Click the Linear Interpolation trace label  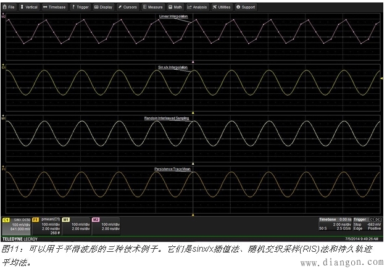(x=173, y=16)
